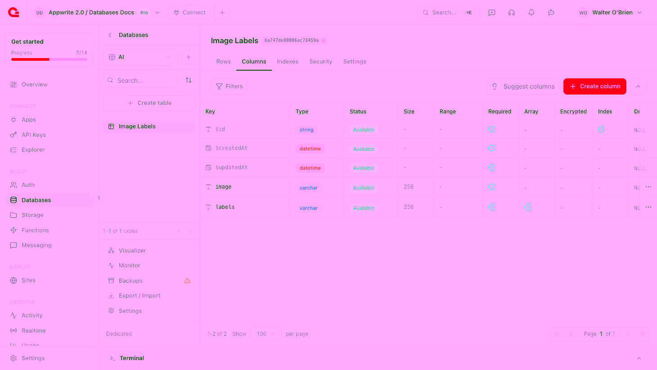The height and width of the screenshot is (370, 657).
Task: Click Required check for labels column
Action: tap(492, 207)
